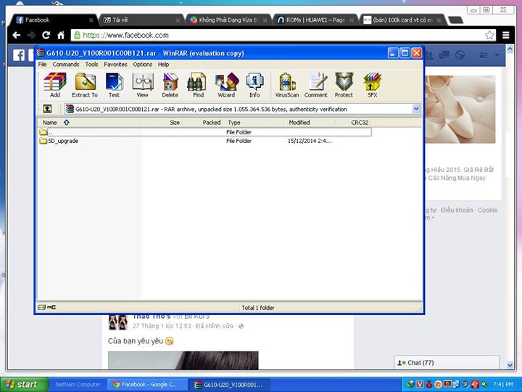Go up one folder level button
Viewport: 522px width, 392px height.
coord(47,109)
